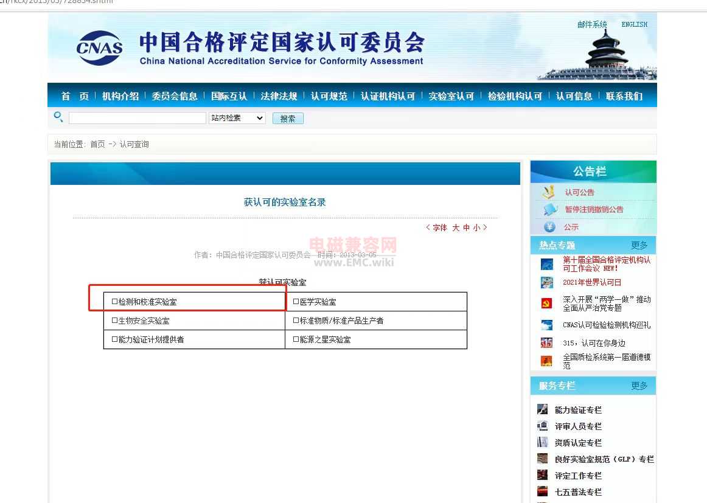Click the icon beside 七五普法专栏
This screenshot has height=503, width=707.
(x=543, y=491)
